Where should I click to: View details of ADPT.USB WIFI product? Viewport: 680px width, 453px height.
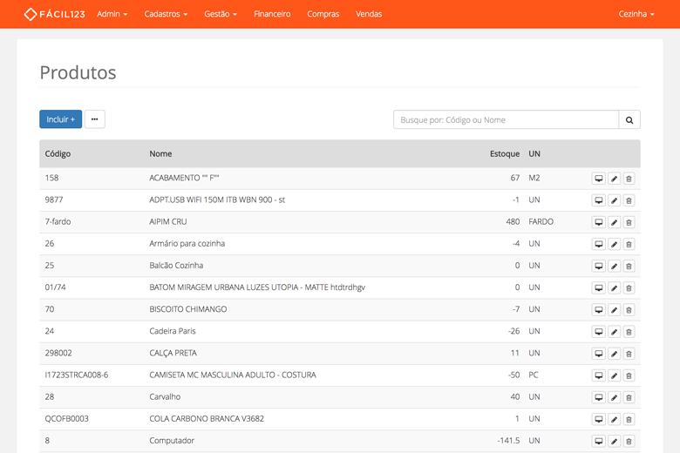point(598,200)
